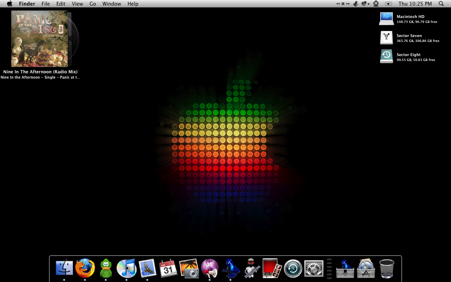Open the Downloads stack in Dock
The height and width of the screenshot is (282, 451).
click(x=345, y=268)
